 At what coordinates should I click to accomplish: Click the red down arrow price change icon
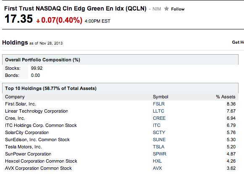pos(38,21)
